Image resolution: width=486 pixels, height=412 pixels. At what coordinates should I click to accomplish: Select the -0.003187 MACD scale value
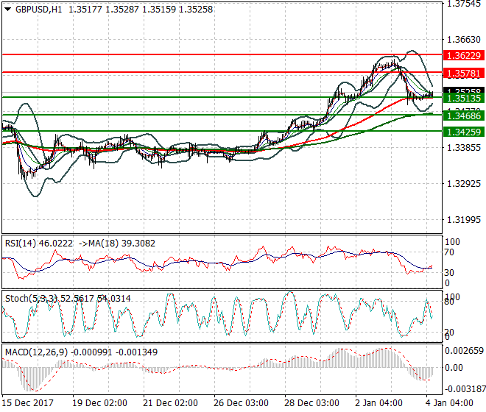coord(465,389)
